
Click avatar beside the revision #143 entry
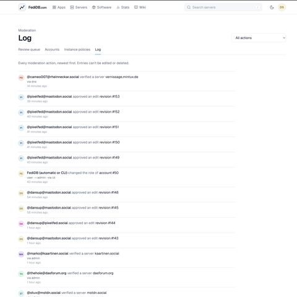21,239
